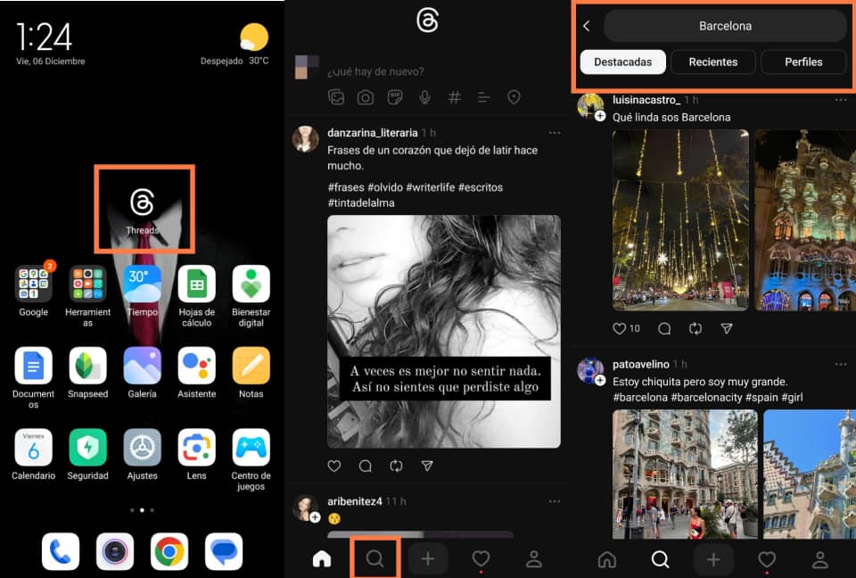
Task: Tap the poll list icon in composer
Action: [483, 97]
